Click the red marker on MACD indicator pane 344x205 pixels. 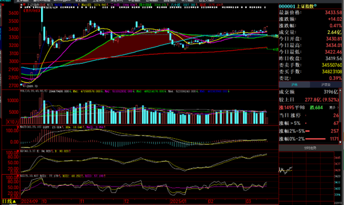click(x=18, y=127)
